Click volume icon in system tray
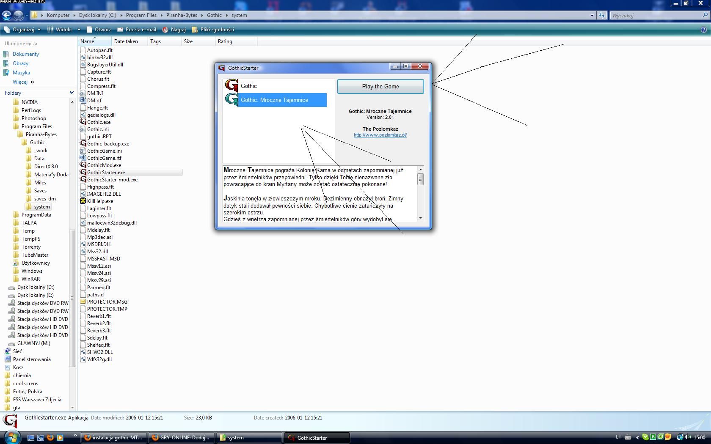Viewport: 711px width, 444px height. click(687, 437)
